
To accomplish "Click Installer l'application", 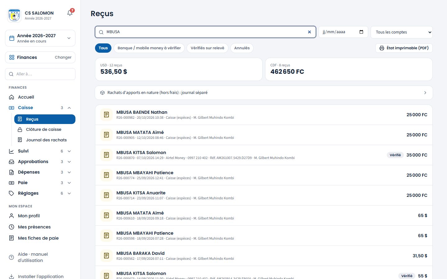I will (x=40, y=276).
